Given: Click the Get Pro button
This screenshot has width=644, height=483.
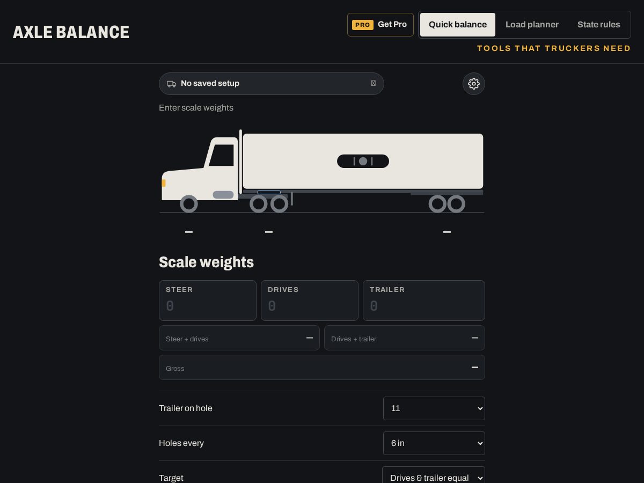Looking at the screenshot, I should click(380, 25).
